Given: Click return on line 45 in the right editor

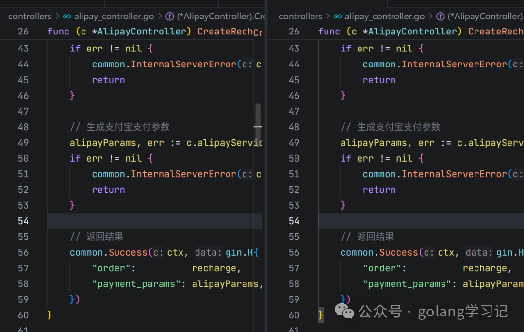Looking at the screenshot, I should click(x=379, y=80).
